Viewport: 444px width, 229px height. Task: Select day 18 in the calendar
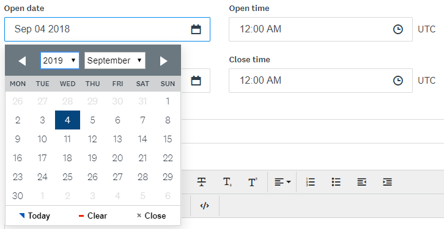pyautogui.click(x=67, y=158)
